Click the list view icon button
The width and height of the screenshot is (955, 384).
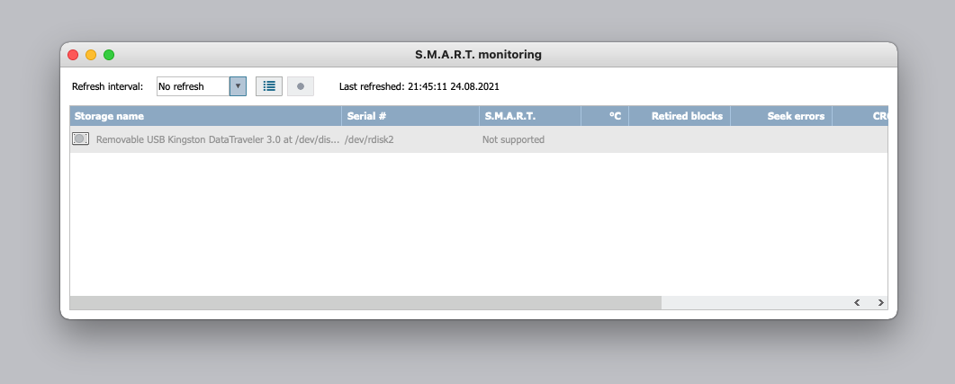click(x=269, y=86)
